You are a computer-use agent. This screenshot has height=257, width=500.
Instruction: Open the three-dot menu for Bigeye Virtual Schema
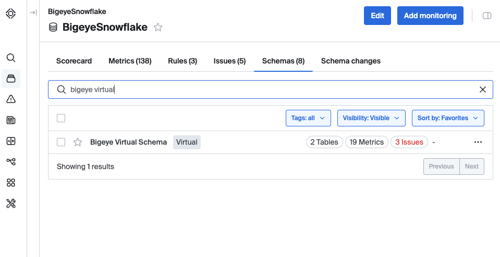pyautogui.click(x=478, y=142)
